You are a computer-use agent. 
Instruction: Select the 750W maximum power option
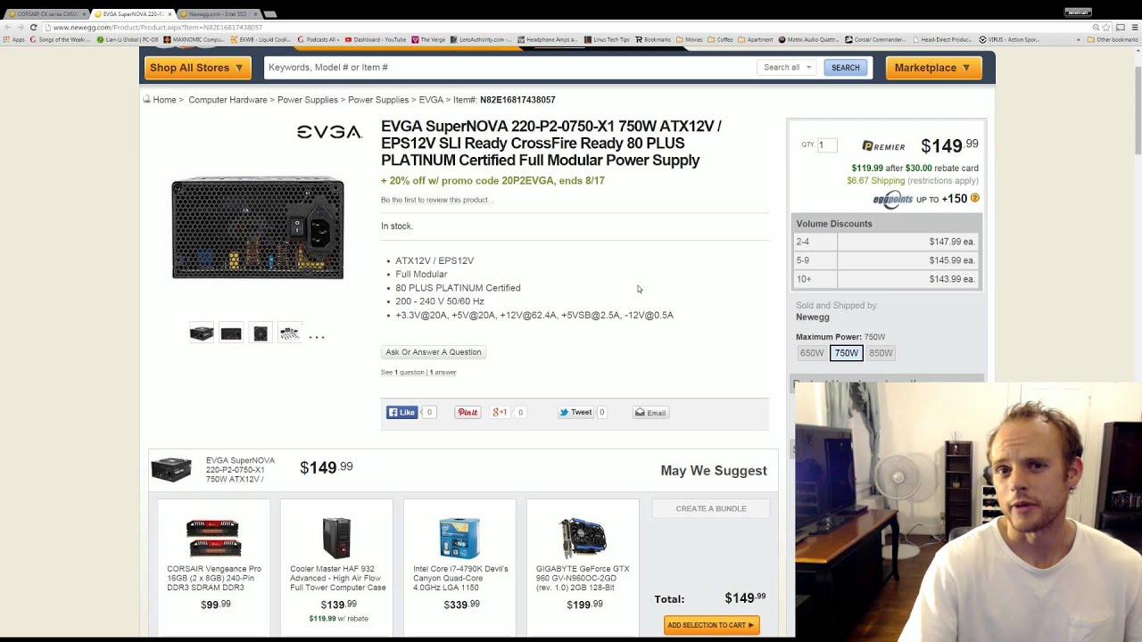pos(846,353)
